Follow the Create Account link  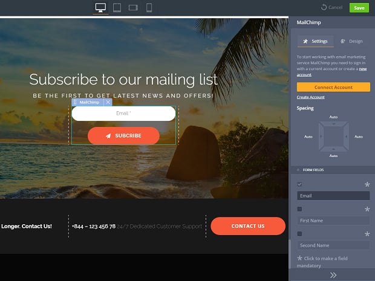311,97
